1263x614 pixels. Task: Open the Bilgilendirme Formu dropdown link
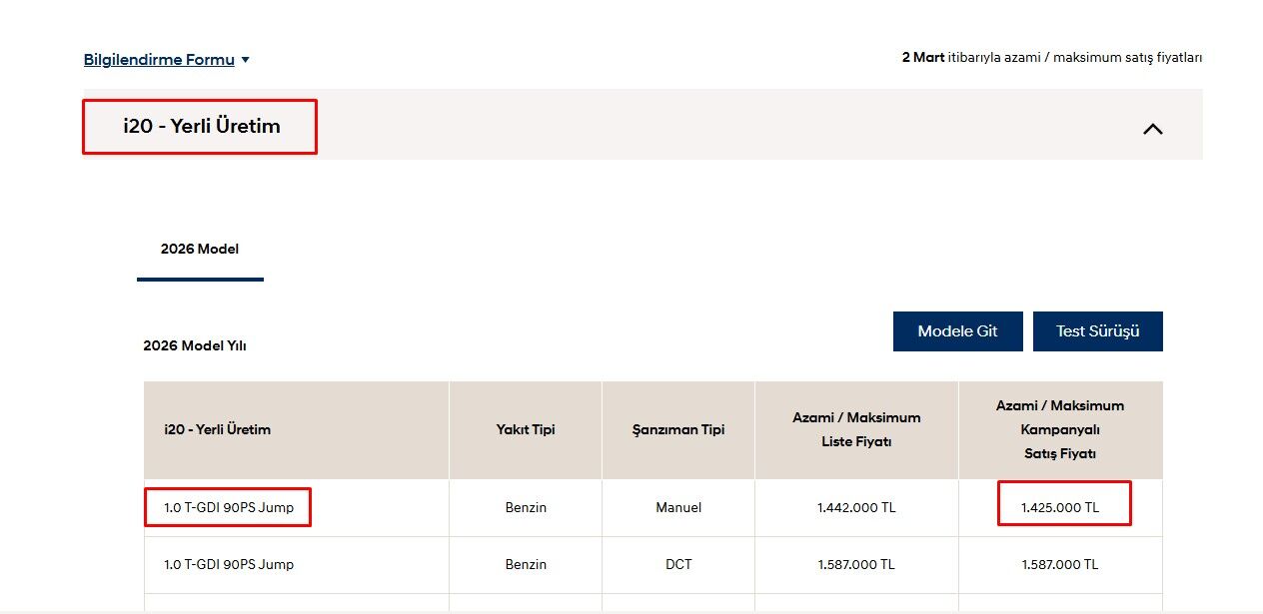tap(159, 60)
